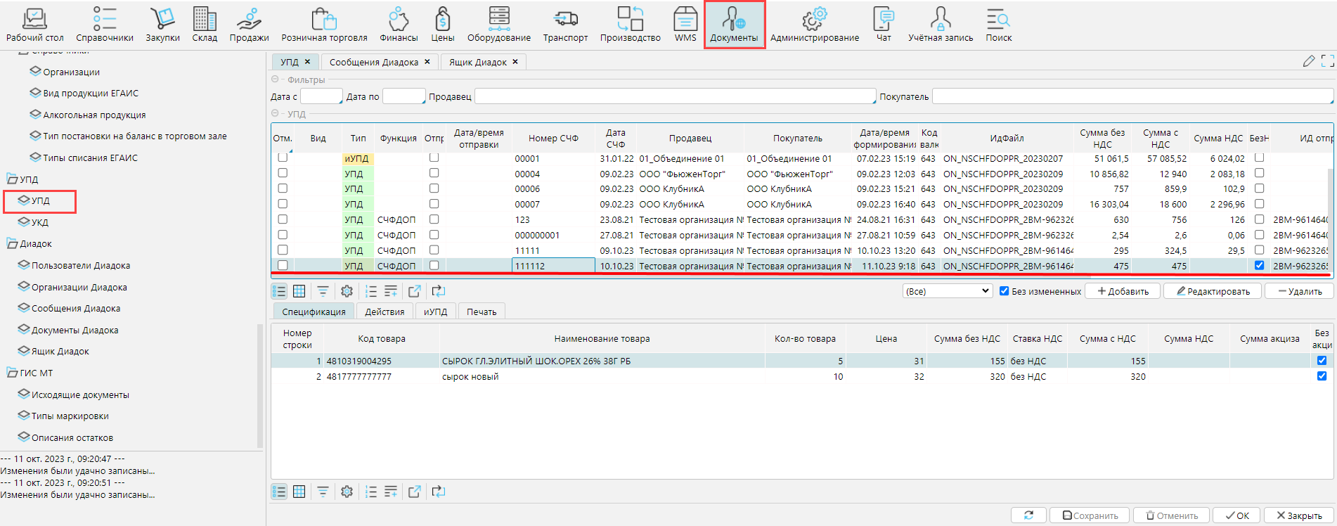Click the Продавец filter input field
Image resolution: width=1337 pixels, height=526 pixels.
coord(675,96)
